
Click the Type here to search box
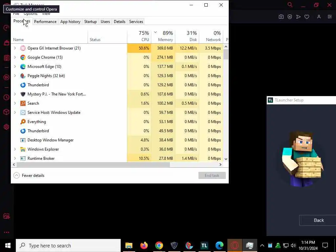click(x=68, y=245)
